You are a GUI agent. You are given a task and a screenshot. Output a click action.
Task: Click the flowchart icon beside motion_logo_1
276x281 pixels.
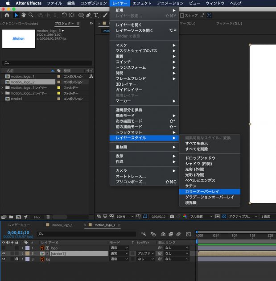(x=91, y=76)
